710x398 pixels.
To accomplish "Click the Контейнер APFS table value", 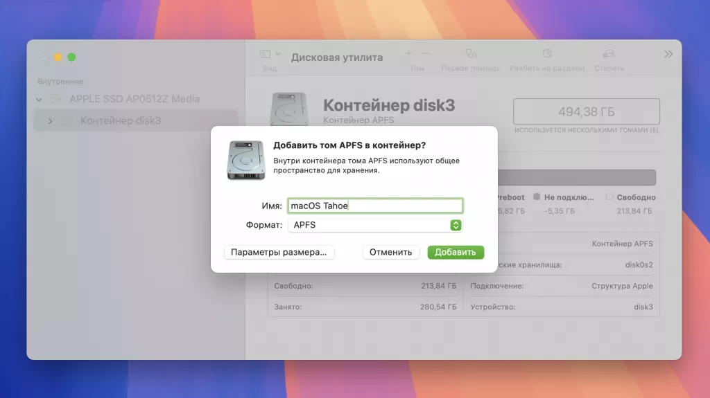I will pos(622,244).
